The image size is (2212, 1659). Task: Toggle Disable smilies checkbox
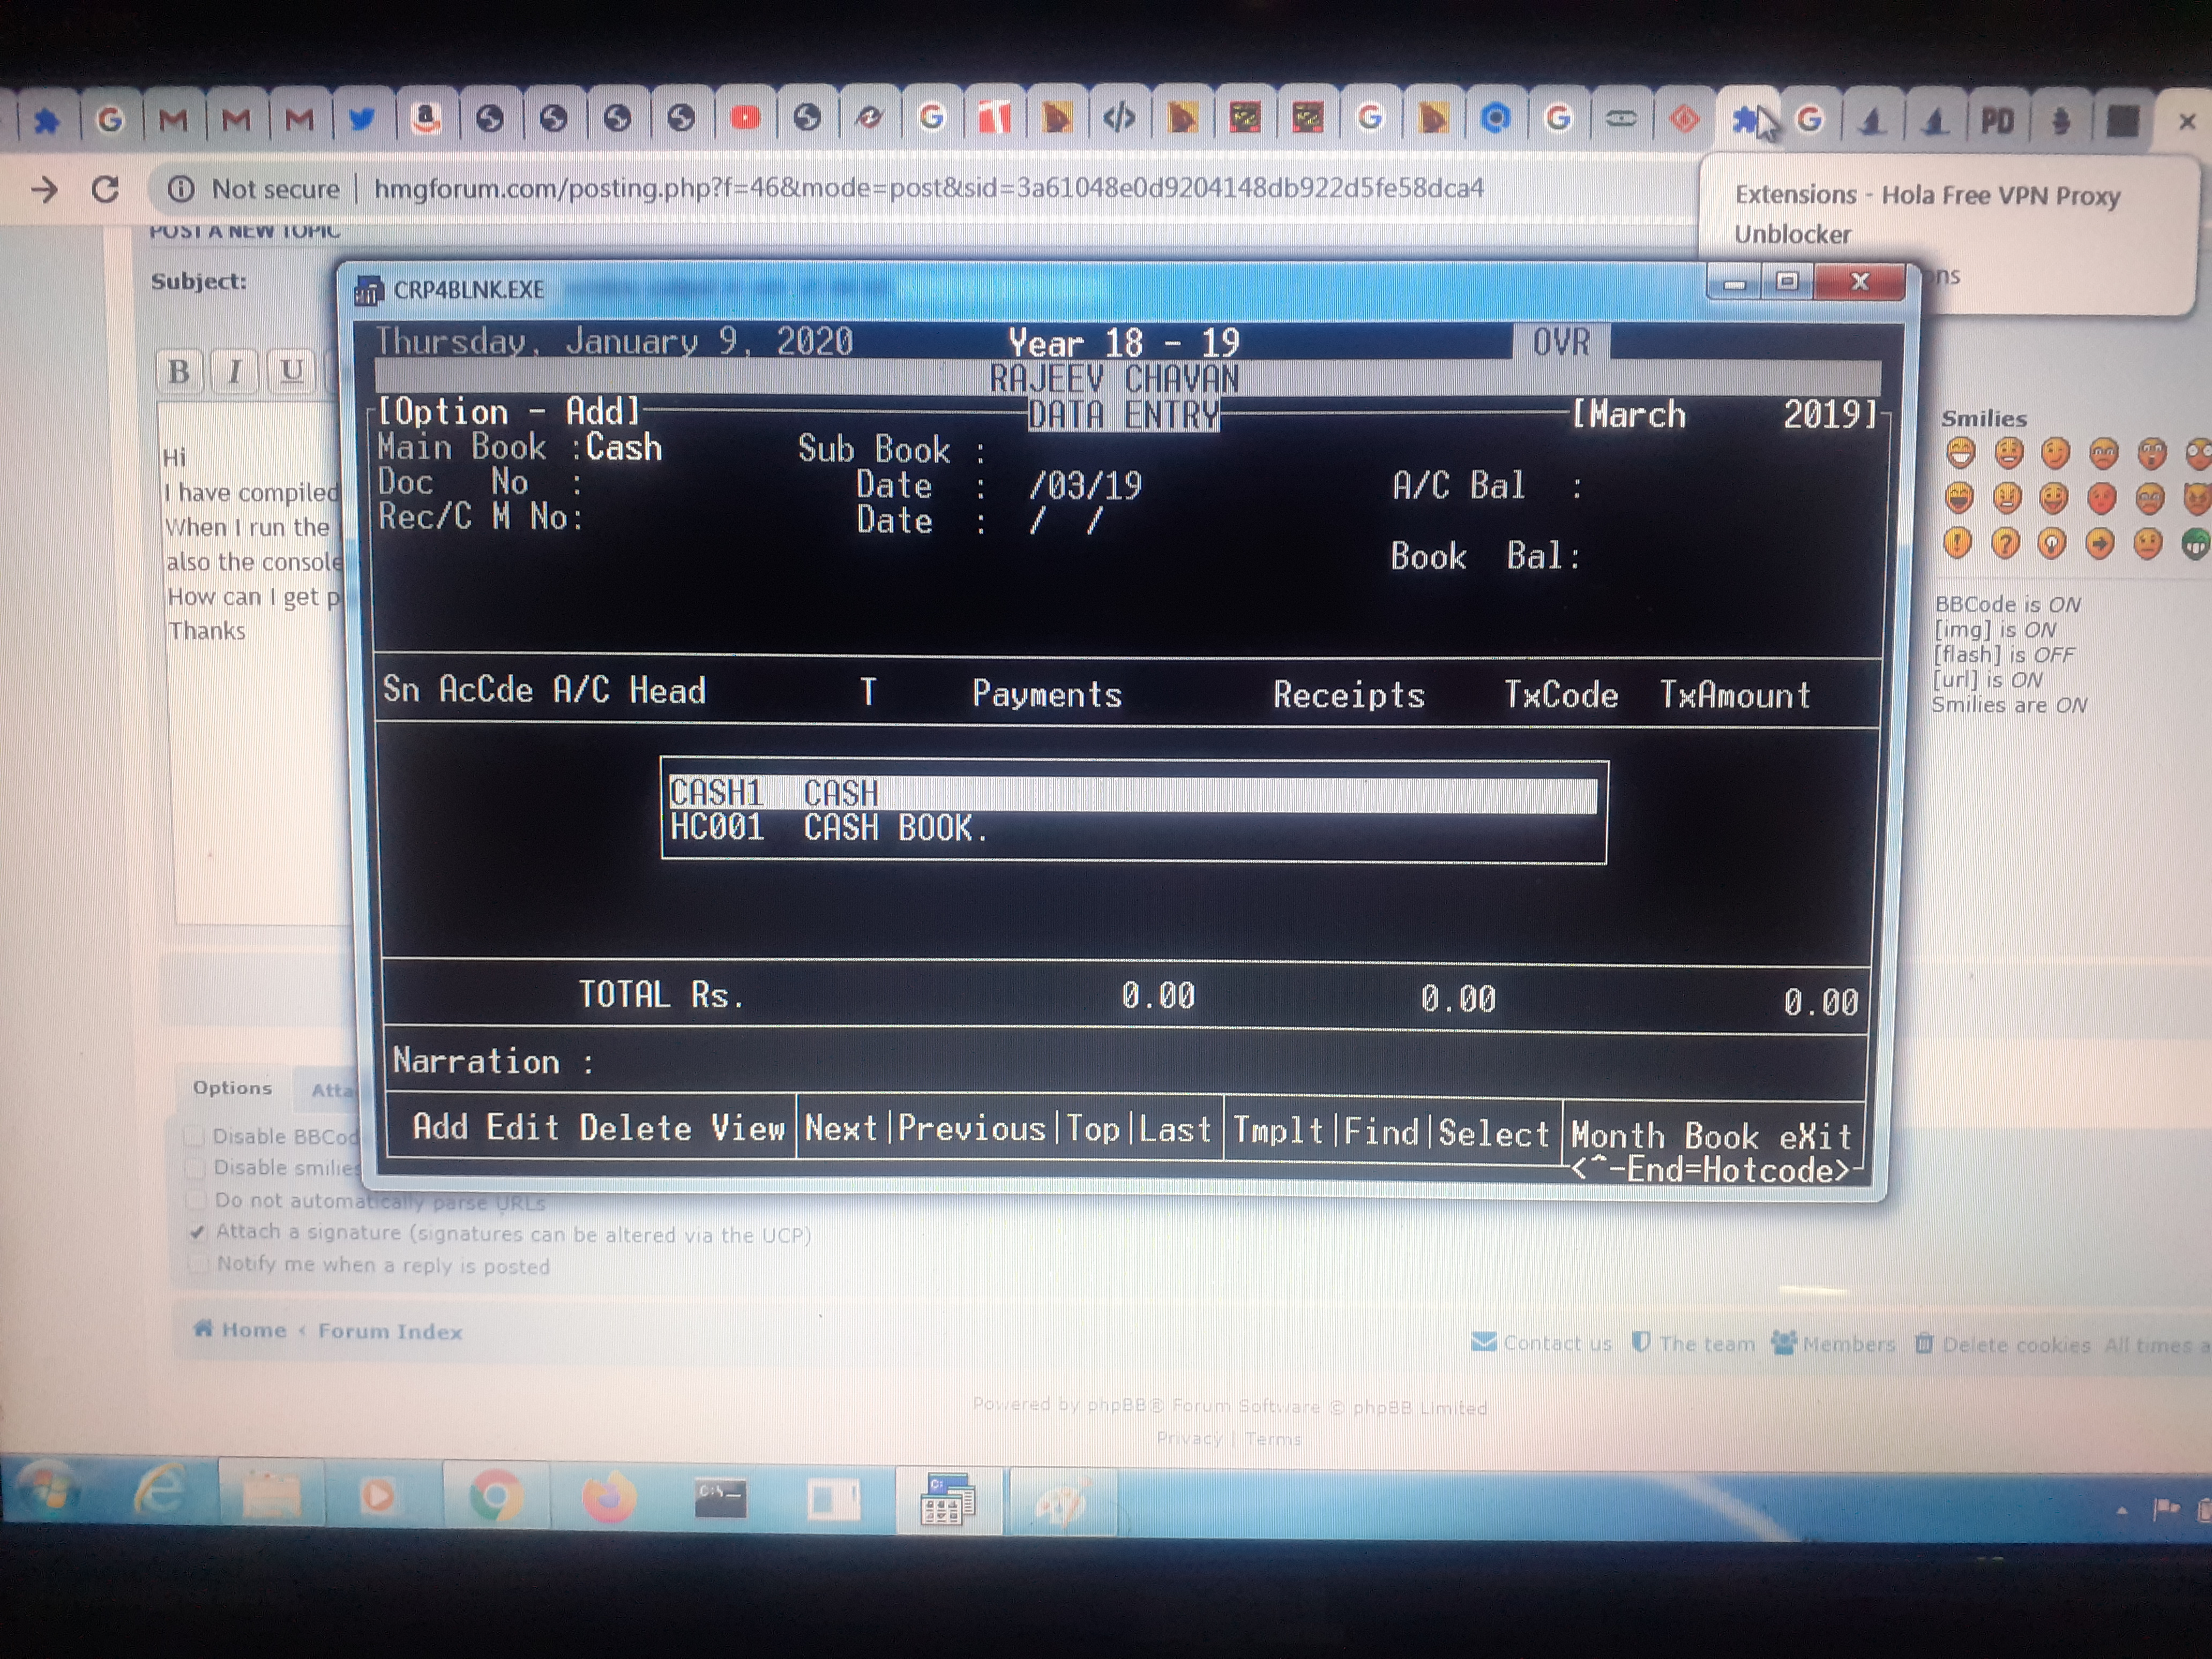(x=195, y=1167)
